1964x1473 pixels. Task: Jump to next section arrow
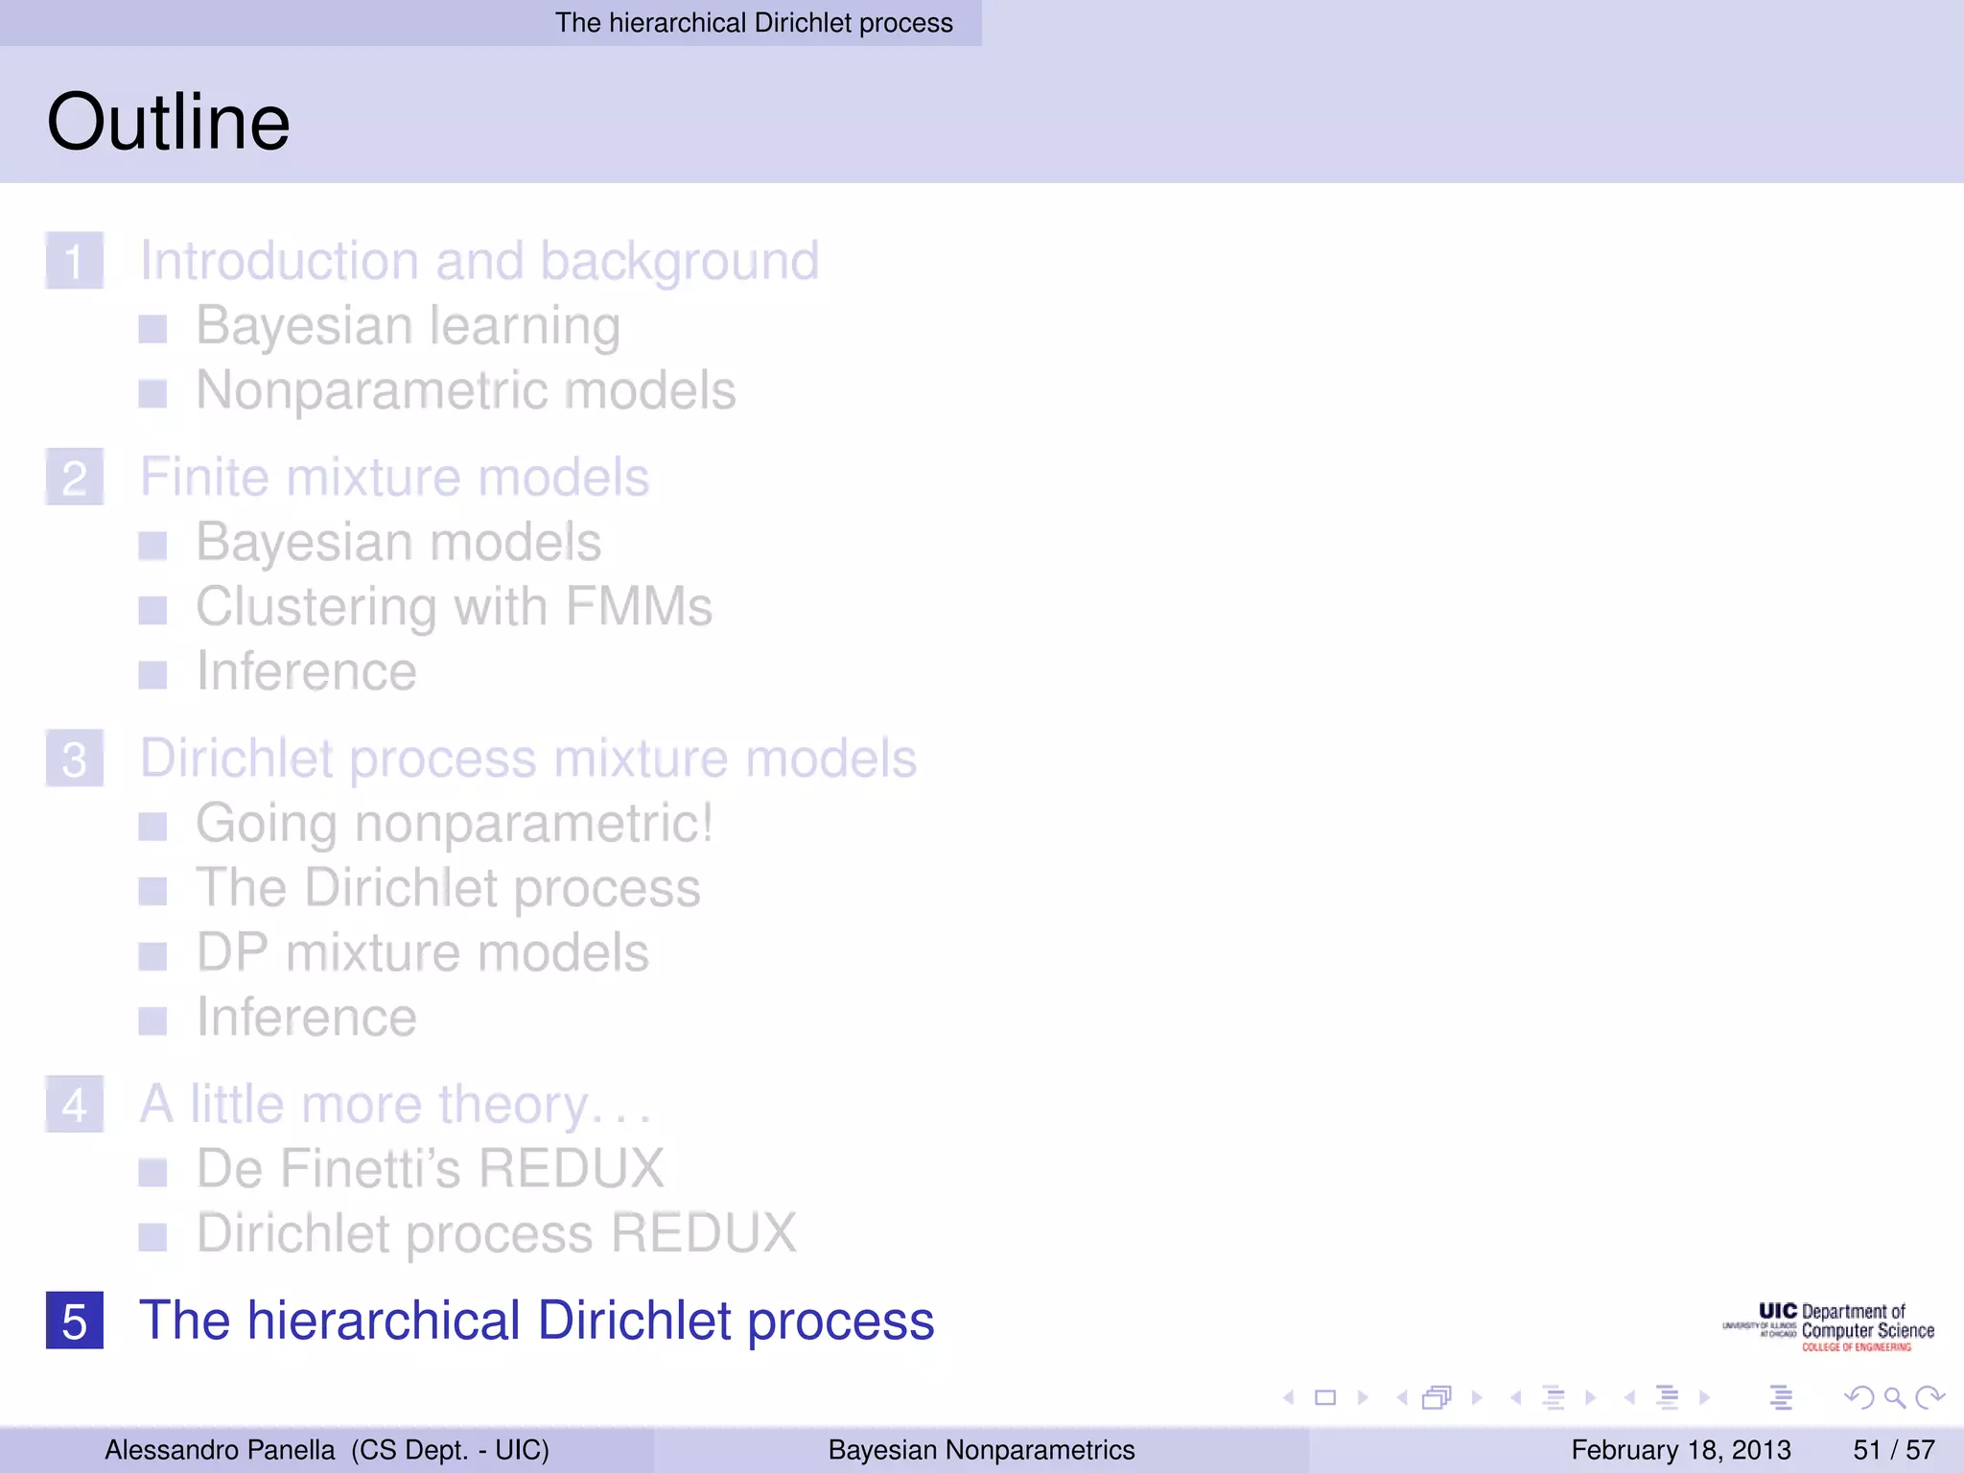[1704, 1397]
